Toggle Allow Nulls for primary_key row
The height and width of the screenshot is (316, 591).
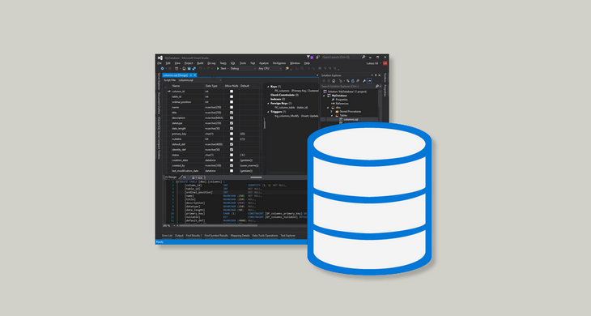232,134
